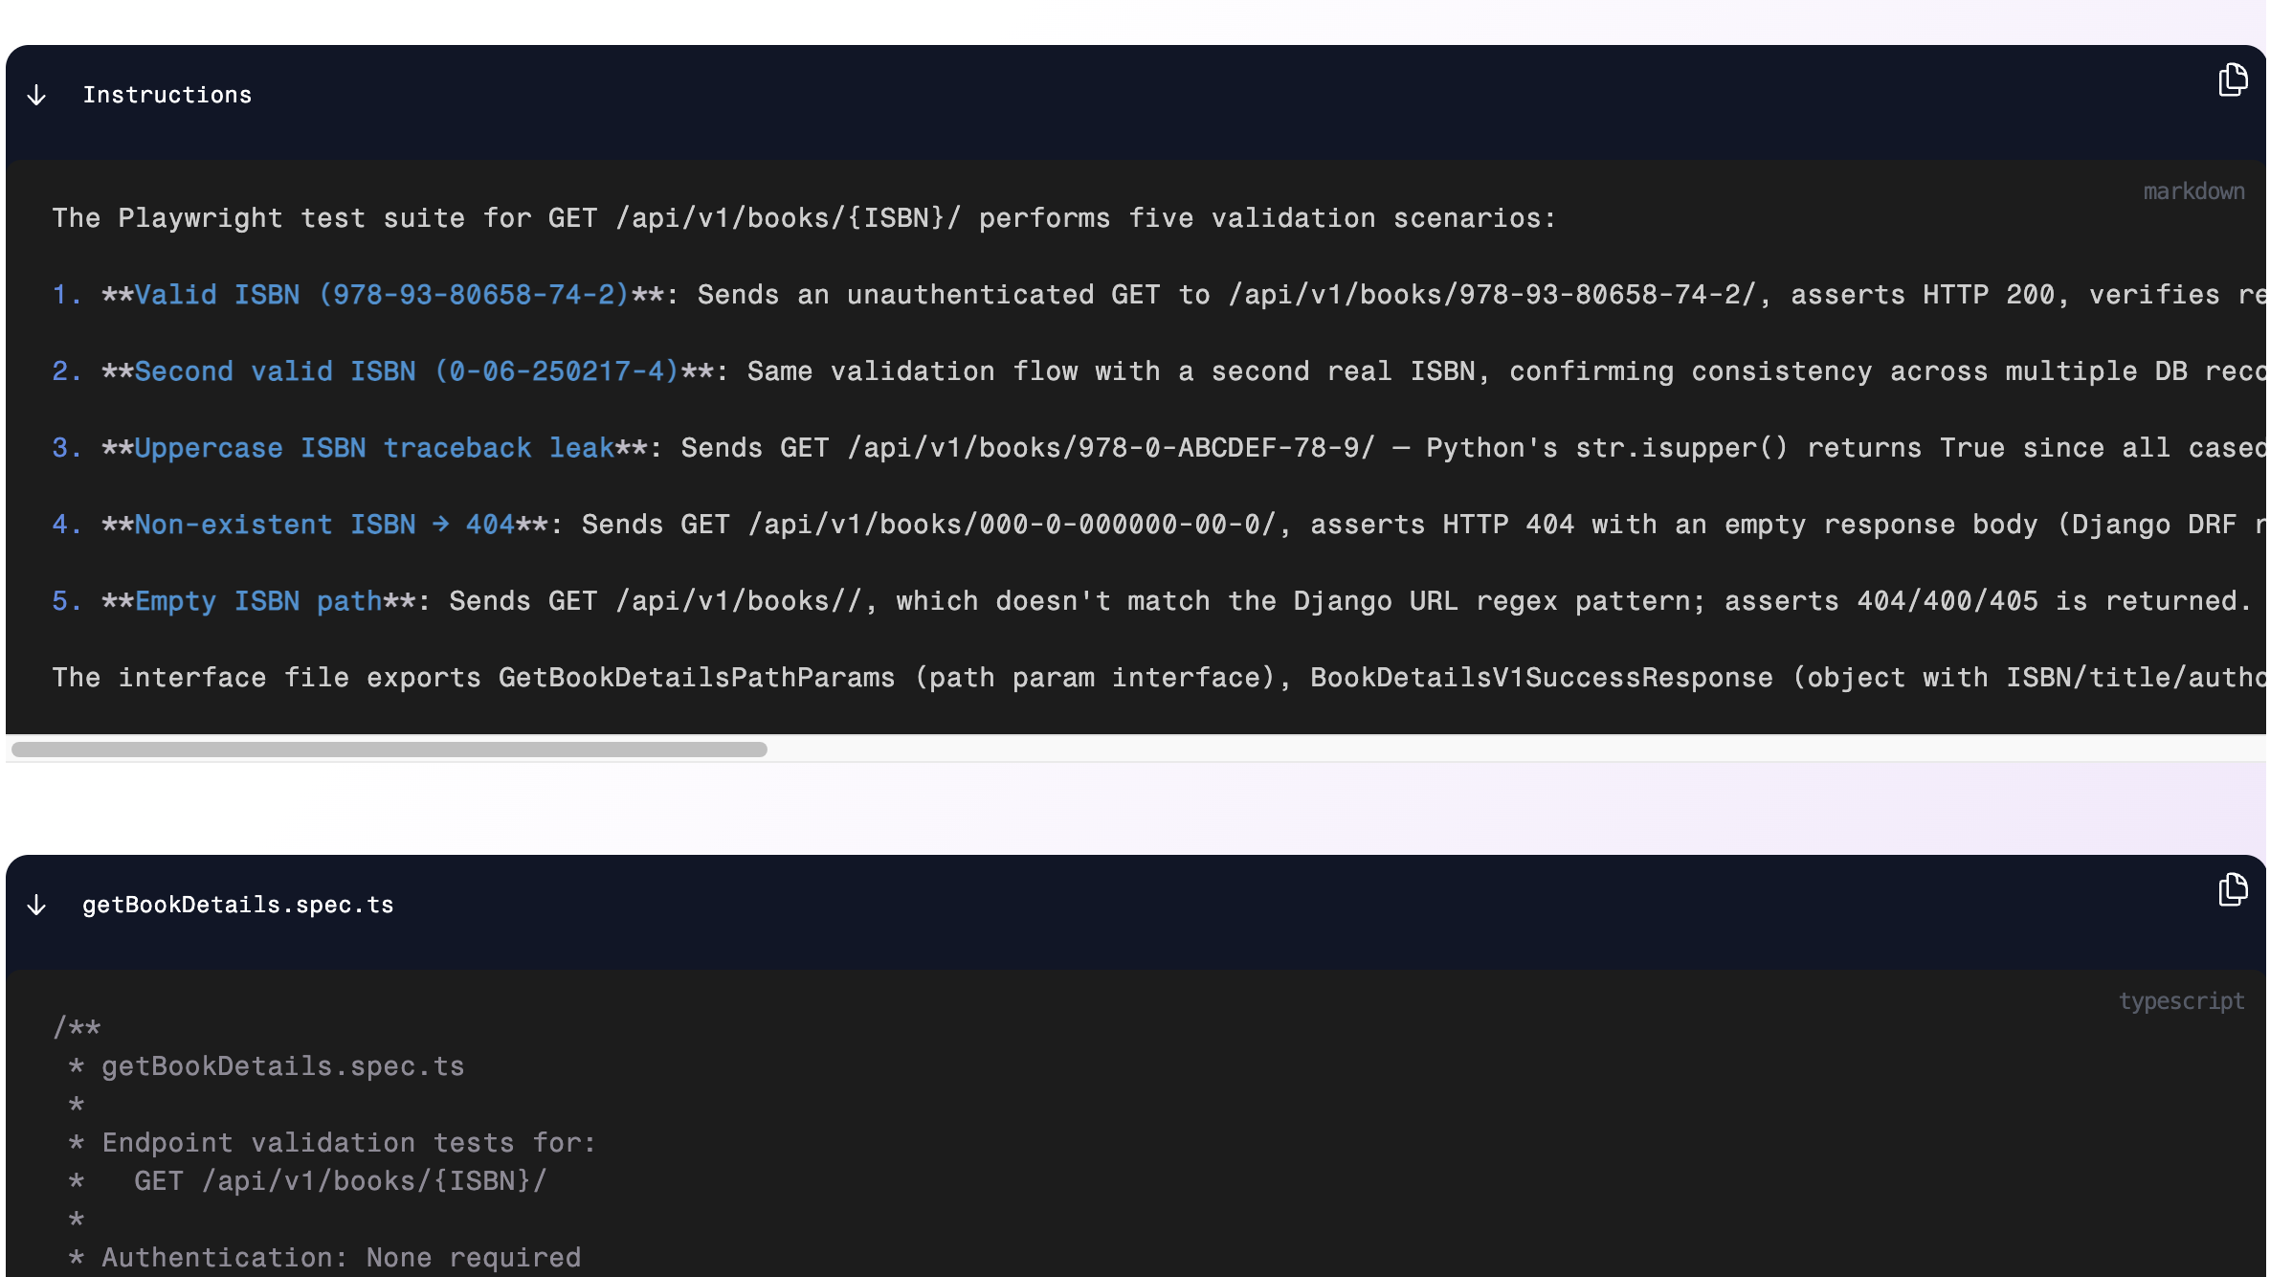Click the Empty ISBN path text

click(x=258, y=601)
